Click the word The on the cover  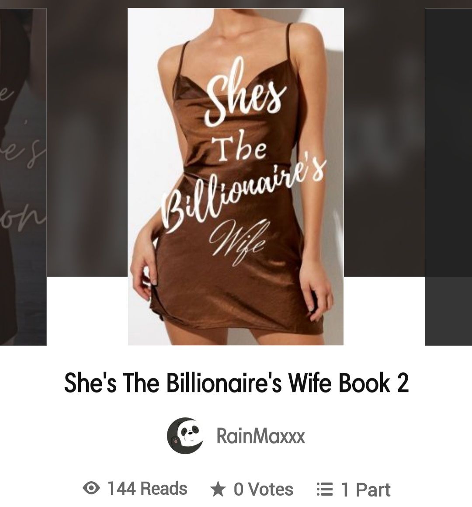click(x=242, y=149)
